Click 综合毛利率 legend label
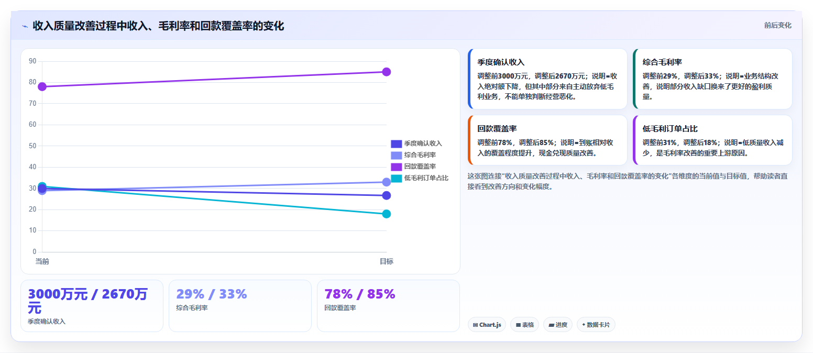The width and height of the screenshot is (813, 353). click(420, 155)
